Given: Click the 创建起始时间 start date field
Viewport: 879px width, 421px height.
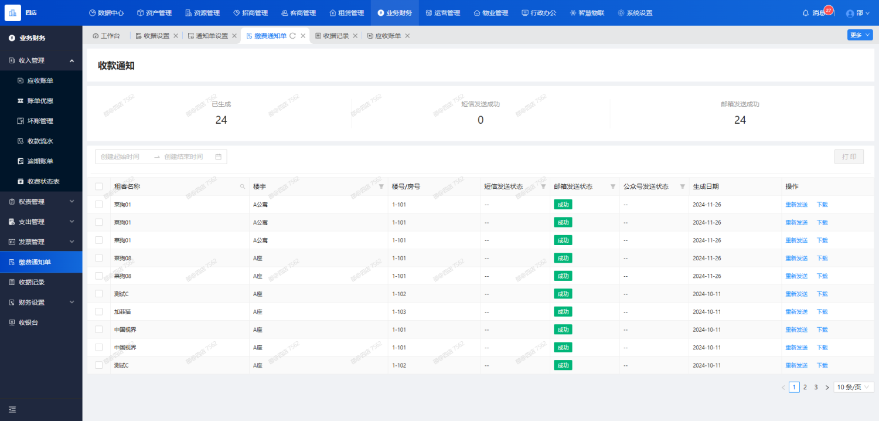Looking at the screenshot, I should click(124, 157).
